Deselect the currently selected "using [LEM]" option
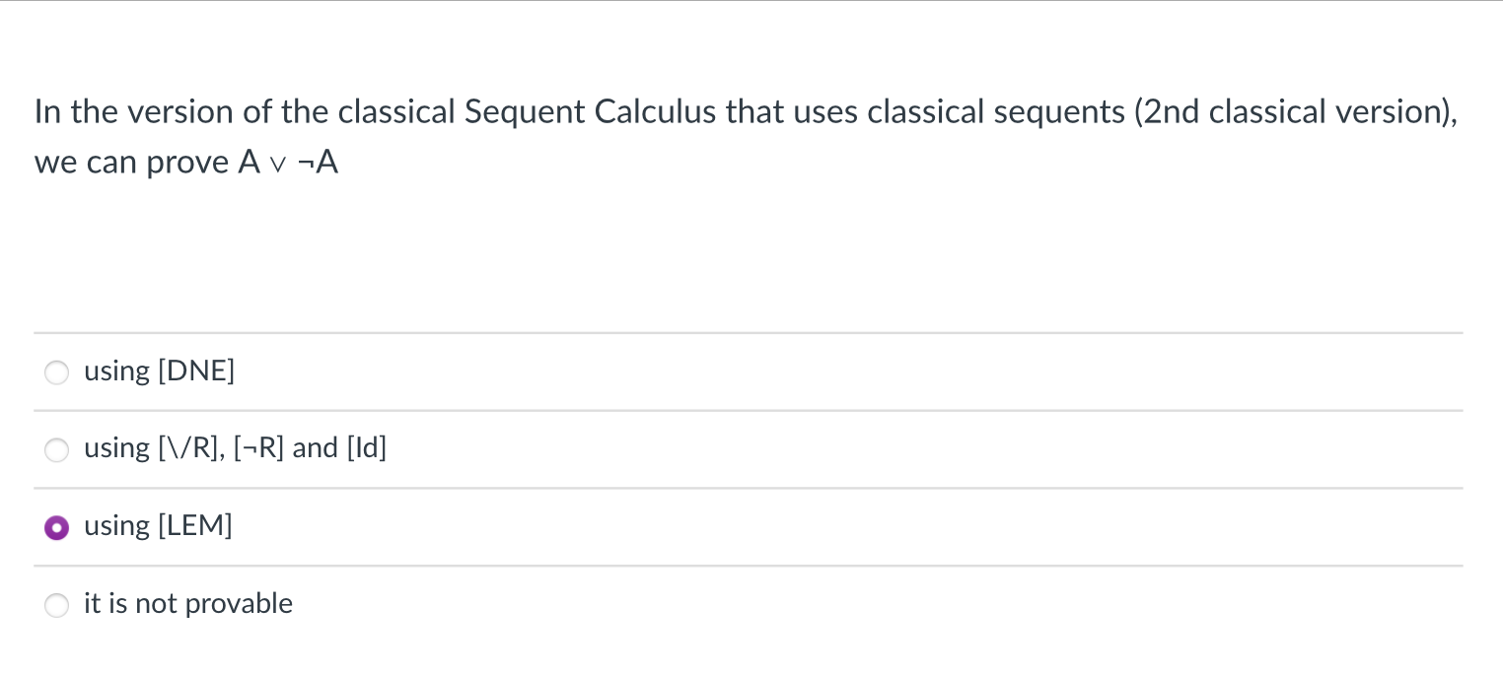 click(56, 528)
